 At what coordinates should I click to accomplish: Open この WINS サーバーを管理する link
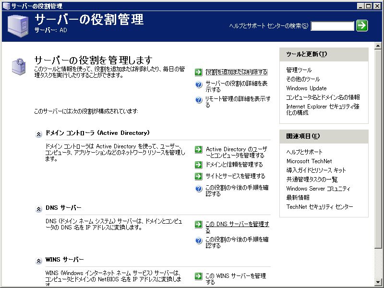tap(236, 279)
